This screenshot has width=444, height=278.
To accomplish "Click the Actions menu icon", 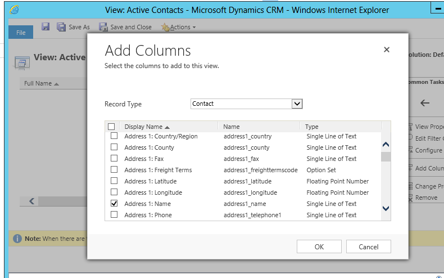I will (165, 27).
